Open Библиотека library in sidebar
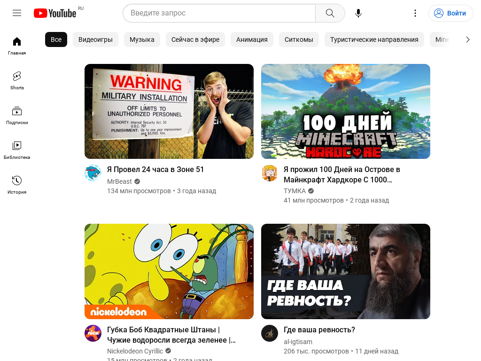481x361 pixels. (17, 150)
